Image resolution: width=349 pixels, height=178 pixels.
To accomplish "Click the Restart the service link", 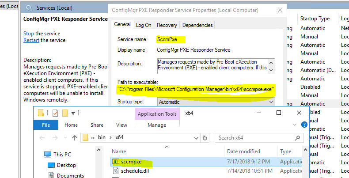I will tap(31, 40).
